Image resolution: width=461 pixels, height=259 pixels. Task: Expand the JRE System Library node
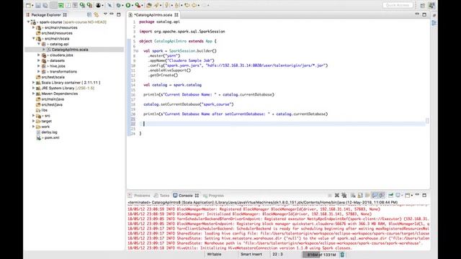pyautogui.click(x=34, y=88)
